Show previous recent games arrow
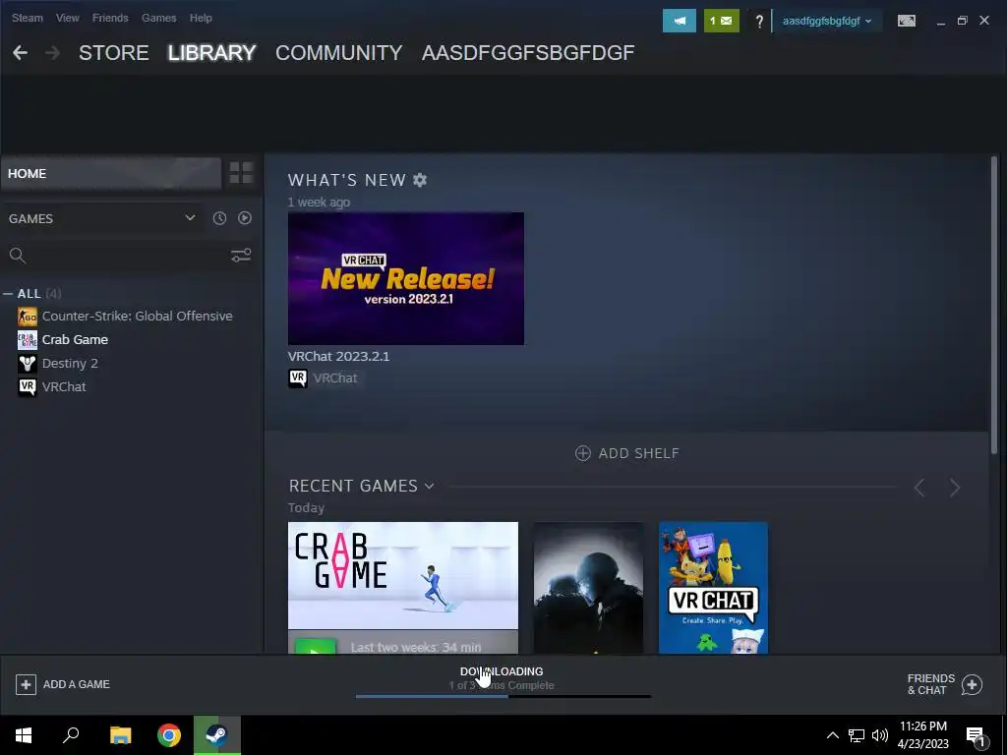 (919, 488)
